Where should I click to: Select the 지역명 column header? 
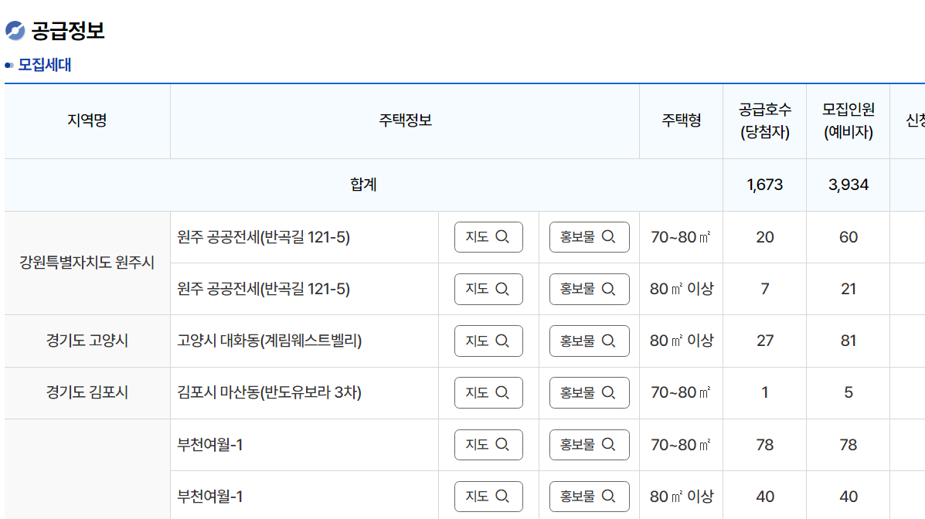click(x=87, y=120)
